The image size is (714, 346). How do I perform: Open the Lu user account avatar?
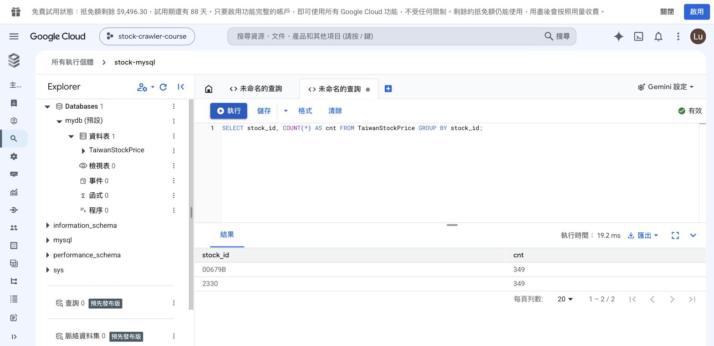[x=698, y=36]
